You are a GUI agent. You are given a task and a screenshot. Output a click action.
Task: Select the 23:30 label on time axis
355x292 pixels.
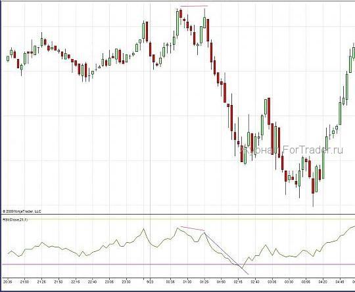(126, 282)
